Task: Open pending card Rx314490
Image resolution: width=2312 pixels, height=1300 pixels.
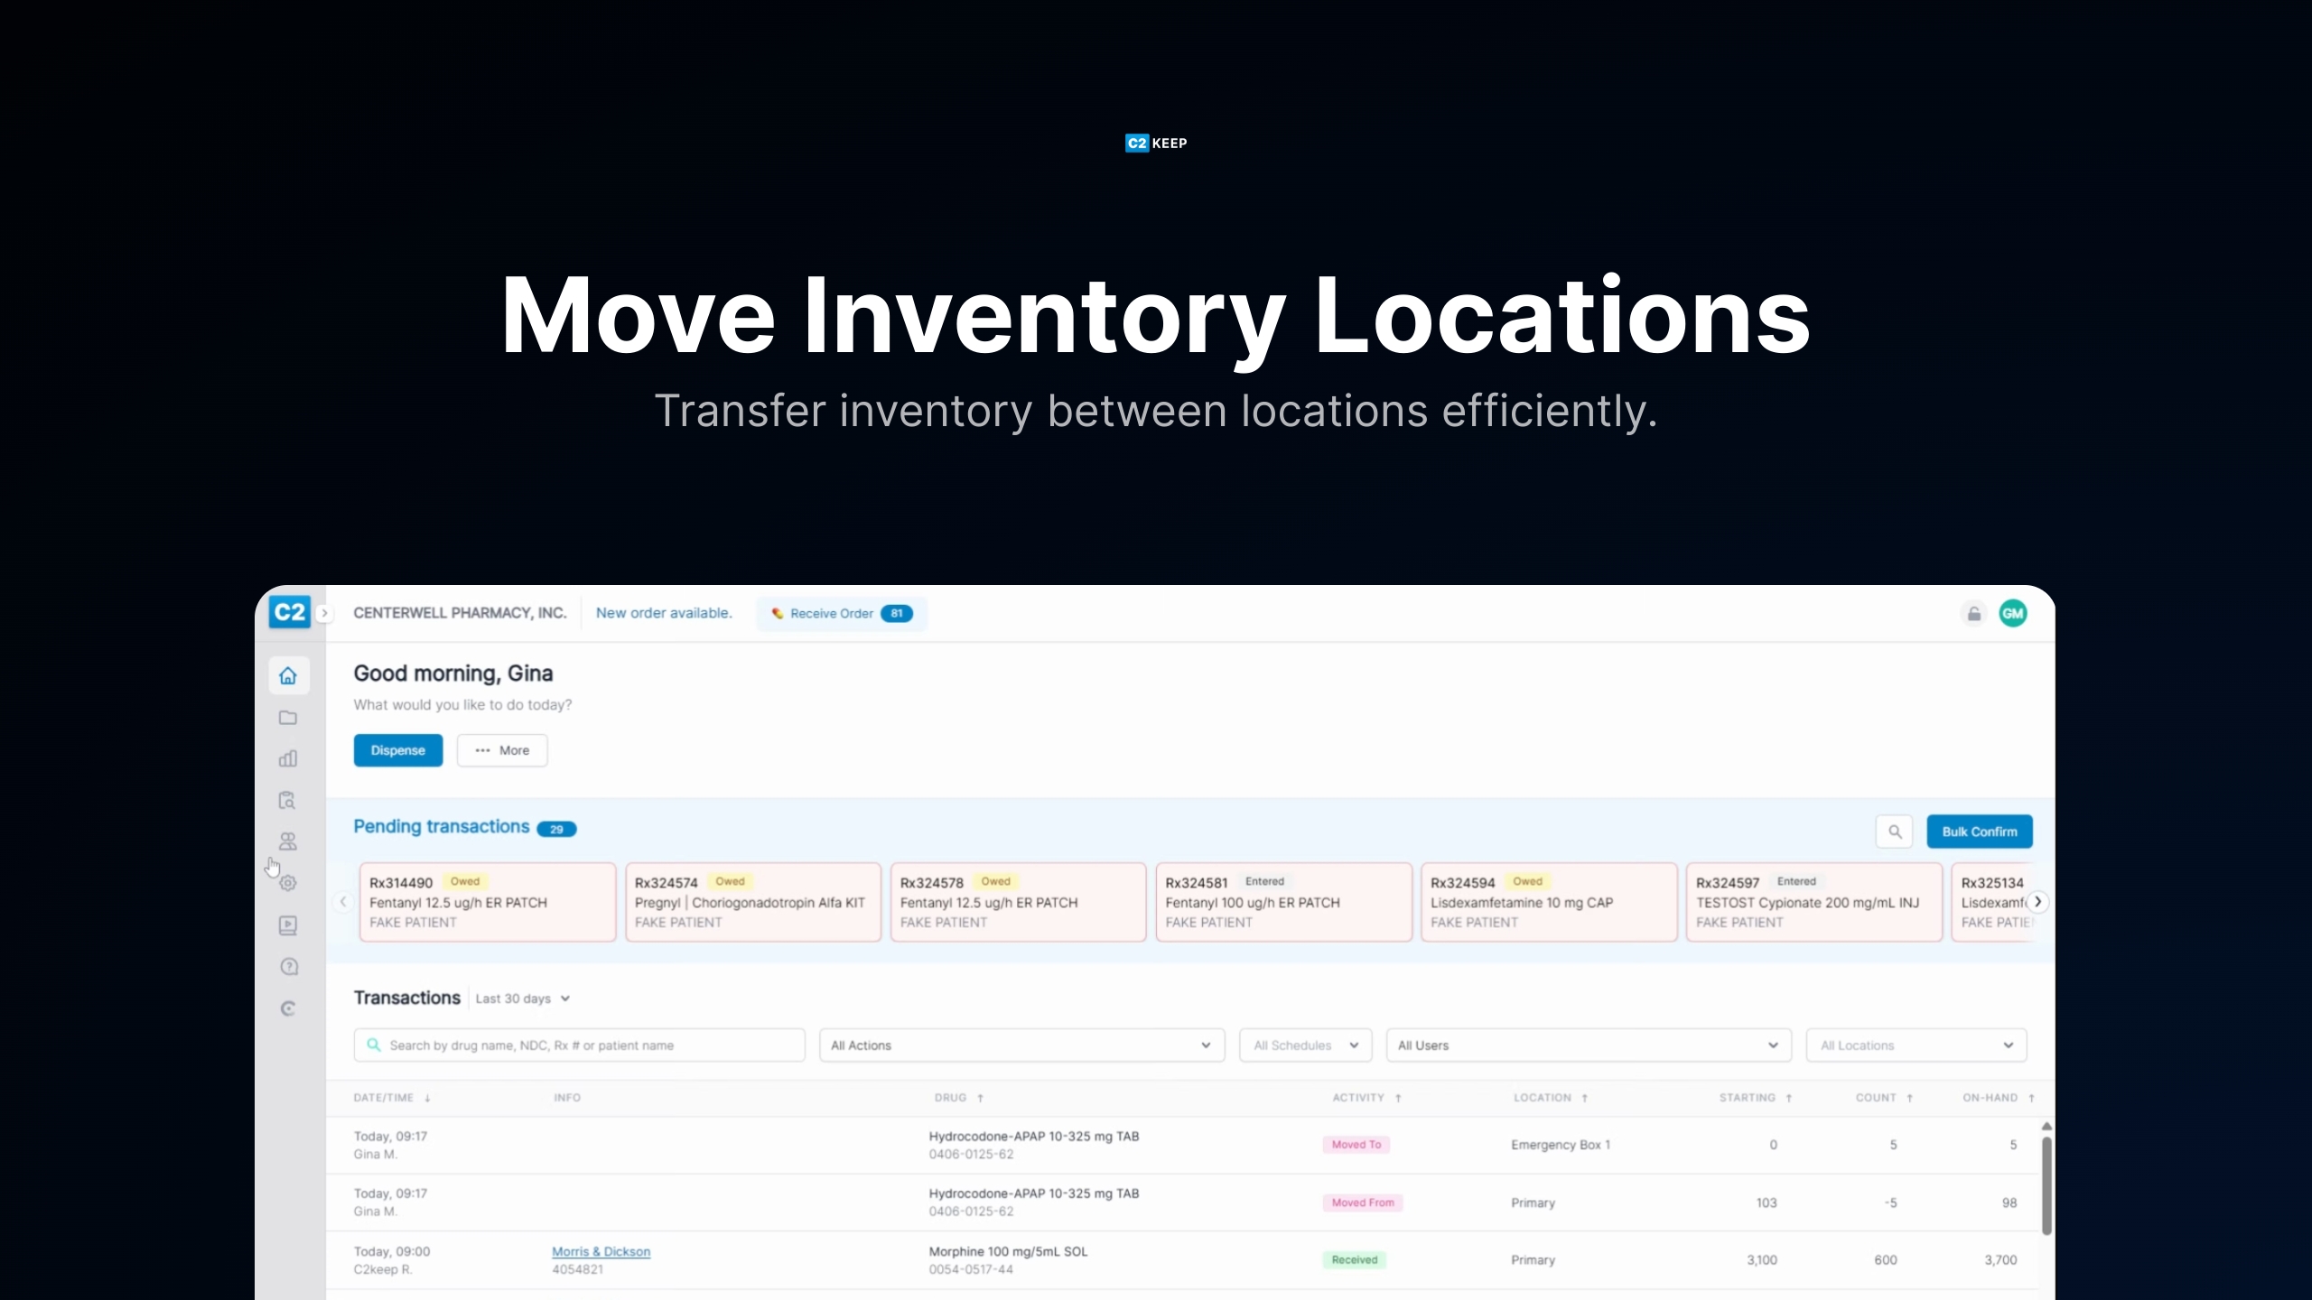Action: (x=488, y=902)
